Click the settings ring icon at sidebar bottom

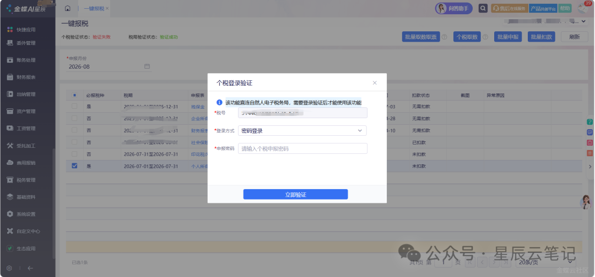pyautogui.click(x=9, y=268)
